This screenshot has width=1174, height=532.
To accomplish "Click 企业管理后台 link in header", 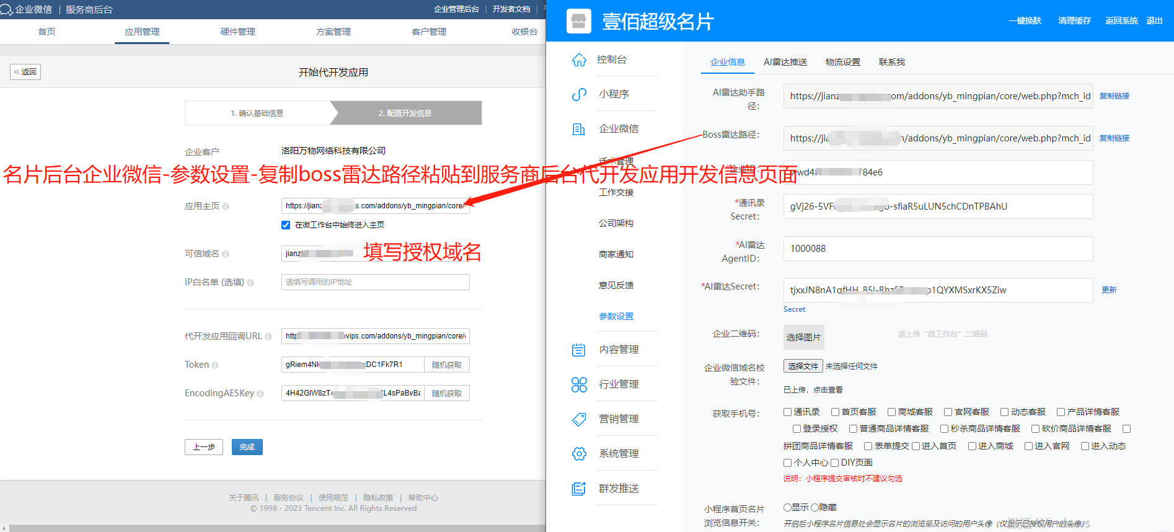I will 457,9.
